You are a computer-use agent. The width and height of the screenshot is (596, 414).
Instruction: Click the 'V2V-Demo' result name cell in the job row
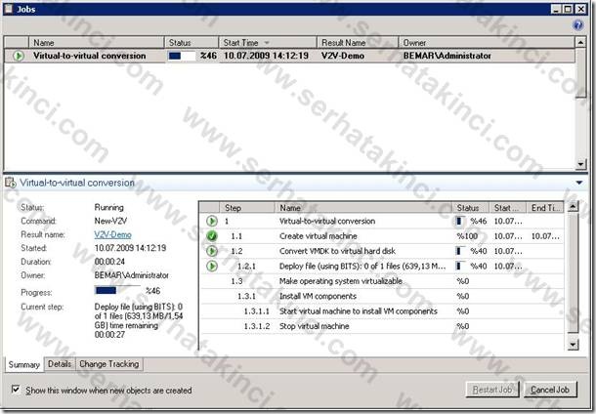click(x=343, y=56)
